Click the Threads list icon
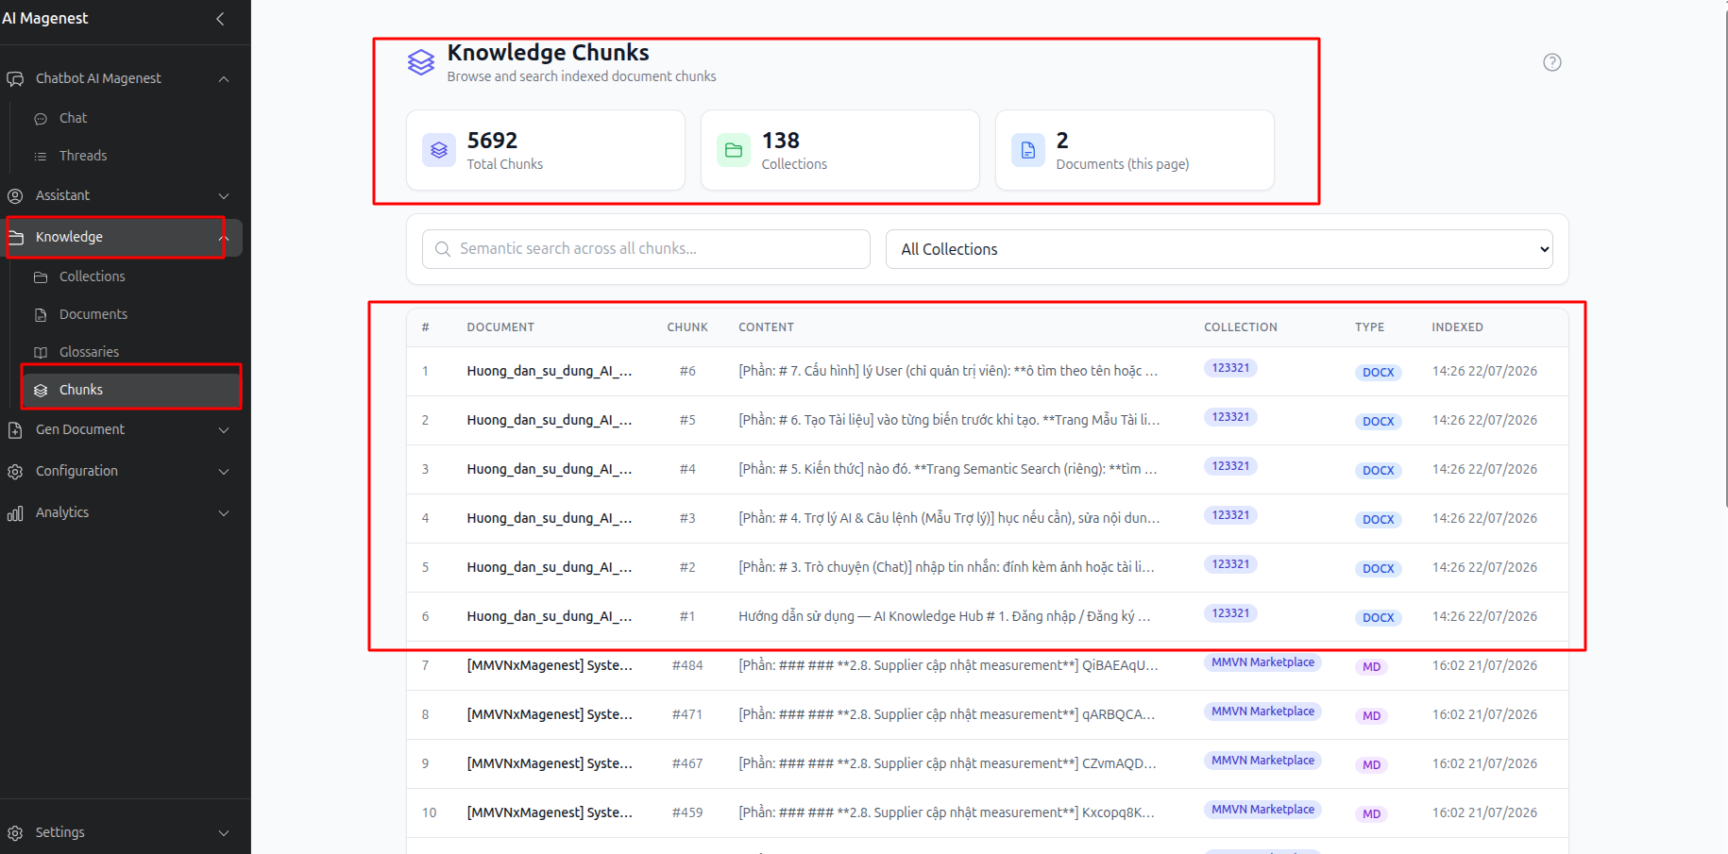Screen dimensions: 1728x854 [x=41, y=157]
